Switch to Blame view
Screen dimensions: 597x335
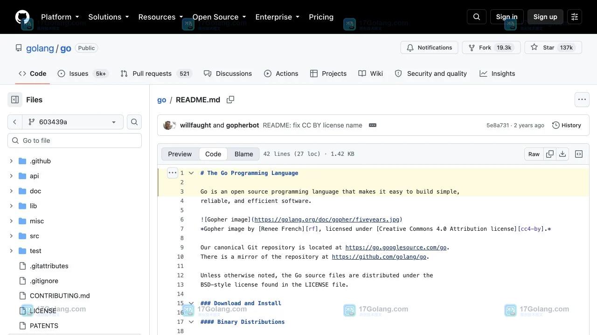[x=244, y=154]
